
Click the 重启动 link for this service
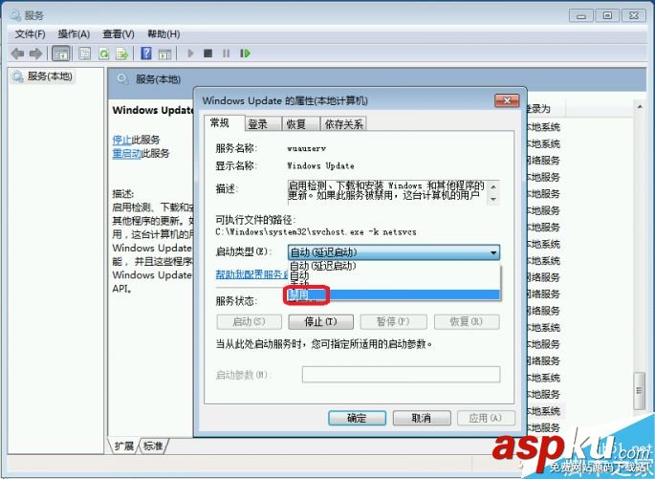[x=126, y=154]
